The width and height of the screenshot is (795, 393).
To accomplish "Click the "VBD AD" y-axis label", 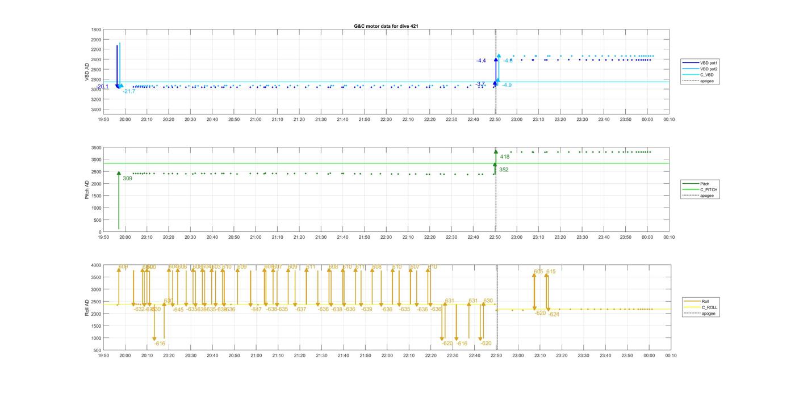I will [88, 71].
